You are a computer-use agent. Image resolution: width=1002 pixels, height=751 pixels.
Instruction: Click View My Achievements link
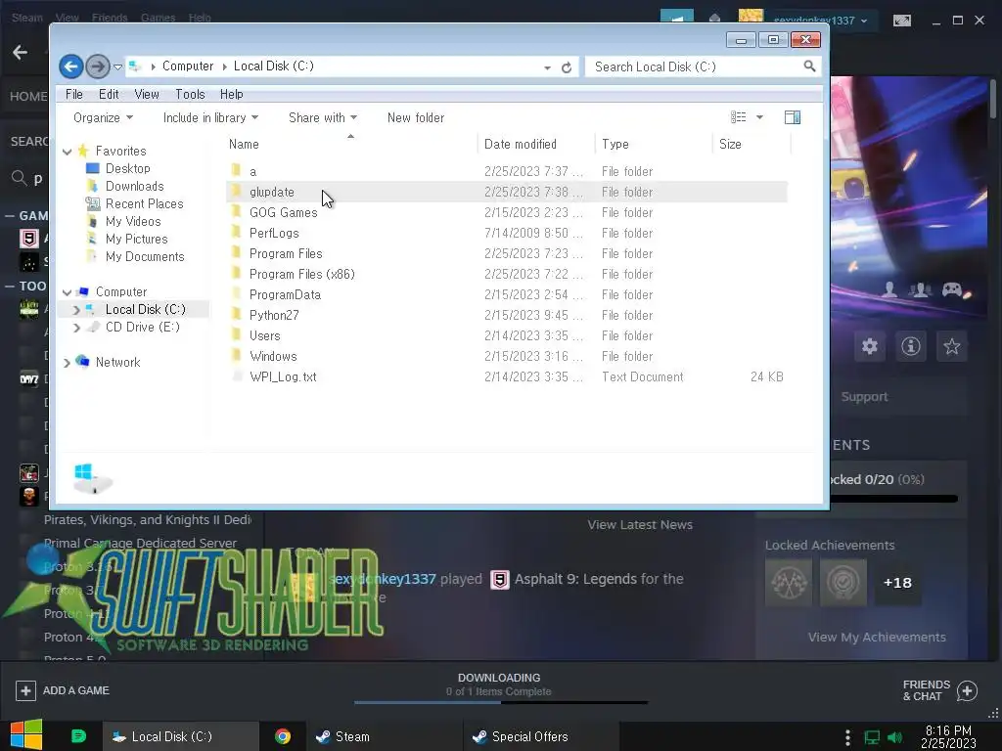click(877, 638)
